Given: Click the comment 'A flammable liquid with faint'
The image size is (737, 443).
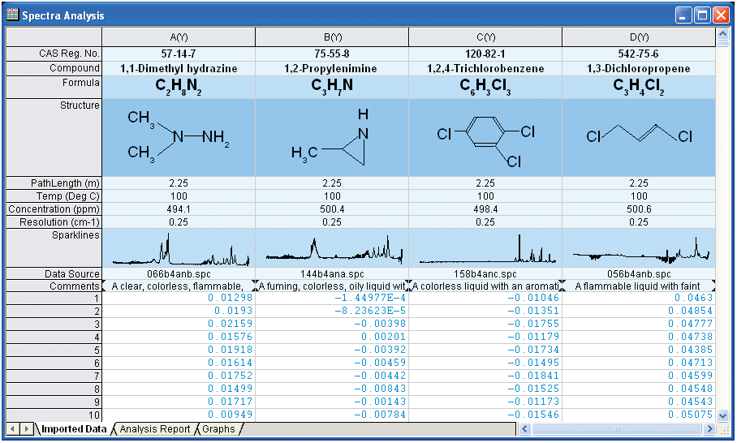Looking at the screenshot, I should (639, 286).
